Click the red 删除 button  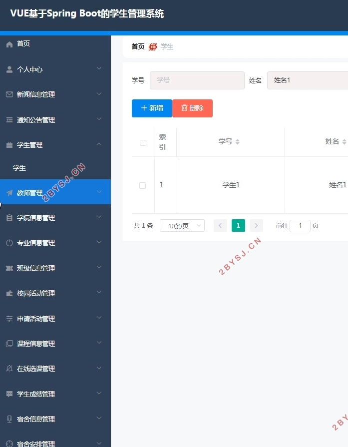click(x=192, y=108)
